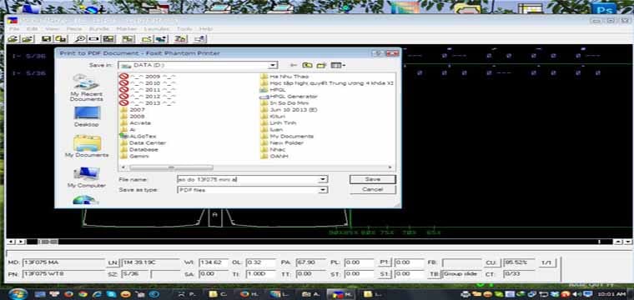
Task: Click the file list horizontal scrollbar
Action: (x=255, y=167)
